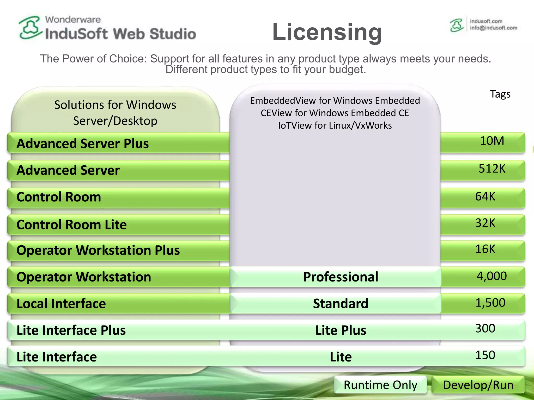534x400 pixels.
Task: Click the Lite embedded product label in bottom row
Action: (341, 357)
